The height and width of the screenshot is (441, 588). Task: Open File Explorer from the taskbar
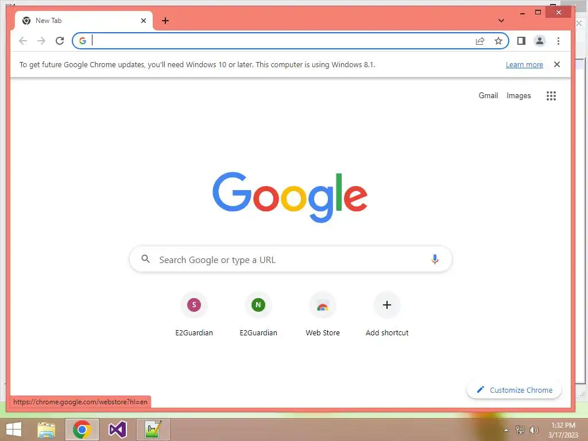[47, 430]
